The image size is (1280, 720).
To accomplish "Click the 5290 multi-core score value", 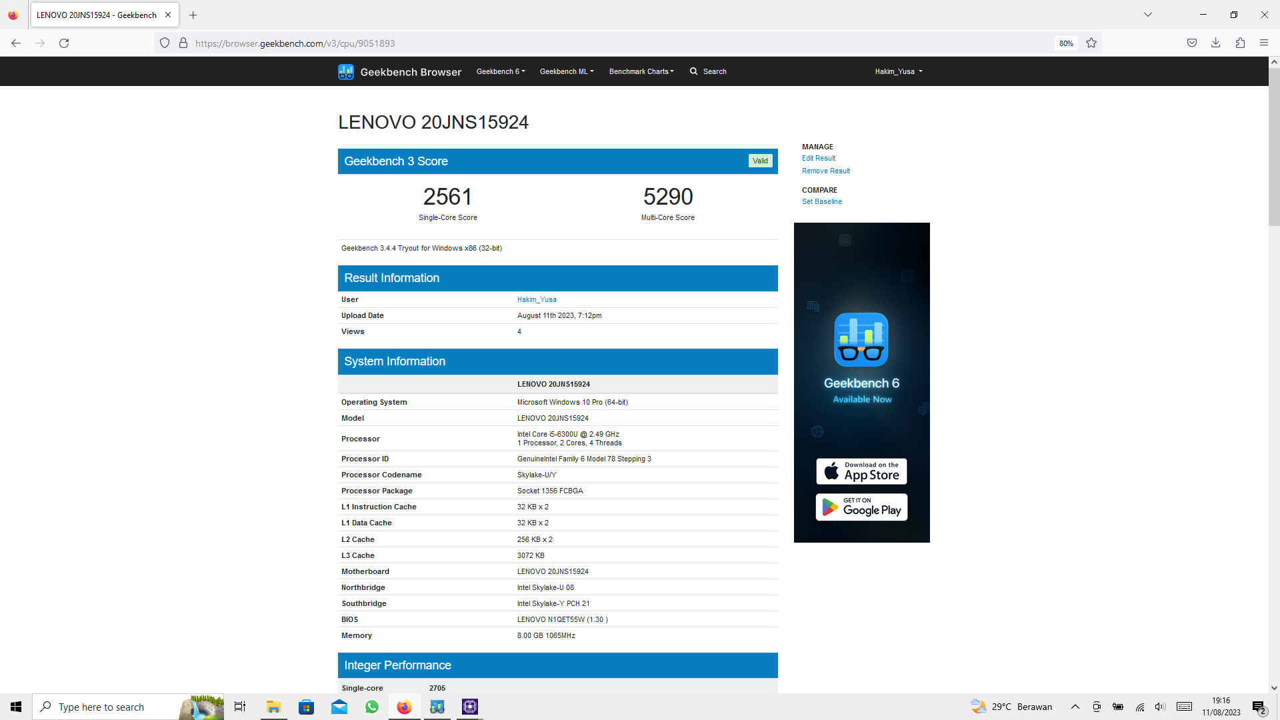I will click(668, 197).
